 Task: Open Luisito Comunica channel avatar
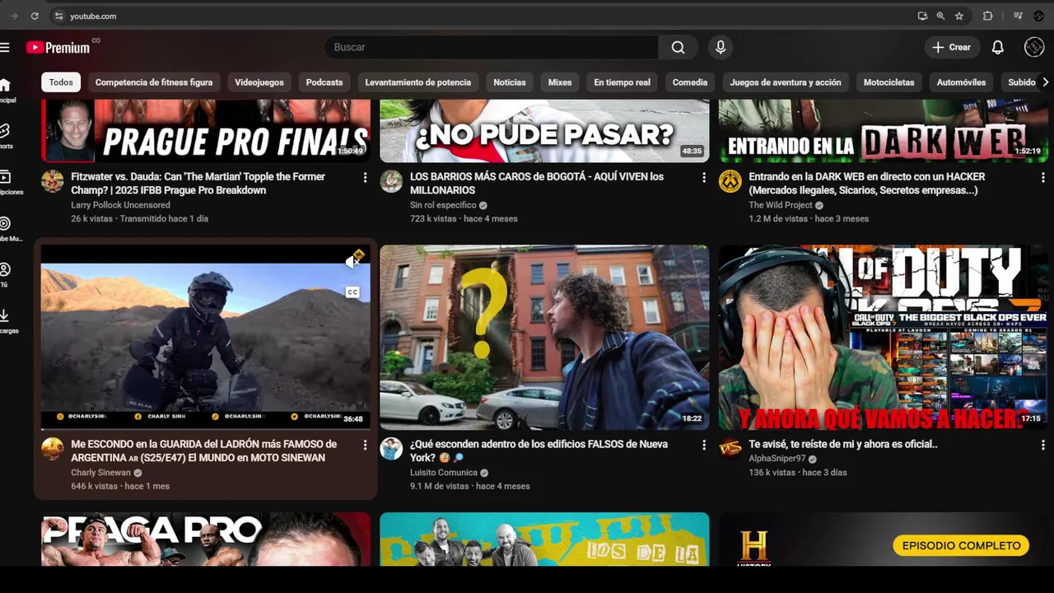[x=391, y=449]
